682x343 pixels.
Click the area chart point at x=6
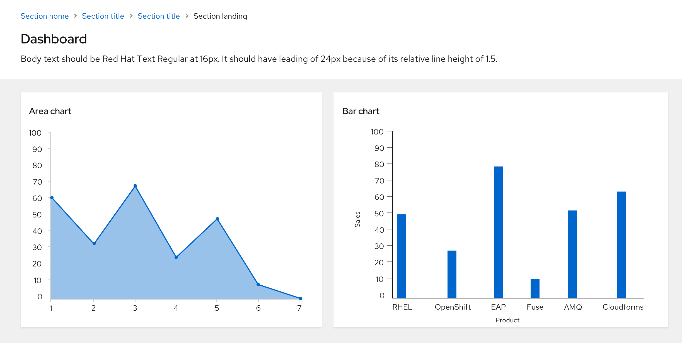[258, 285]
